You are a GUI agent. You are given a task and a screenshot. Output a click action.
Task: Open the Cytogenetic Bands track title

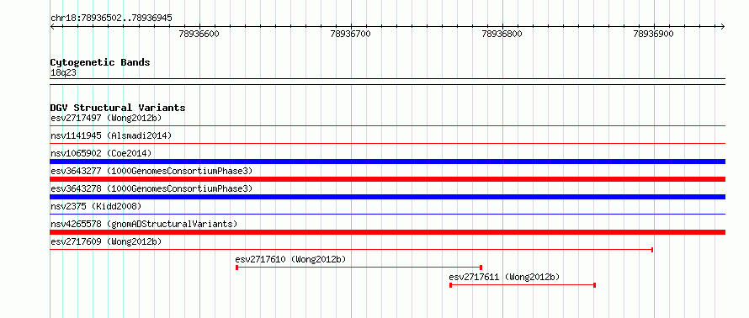100,62
